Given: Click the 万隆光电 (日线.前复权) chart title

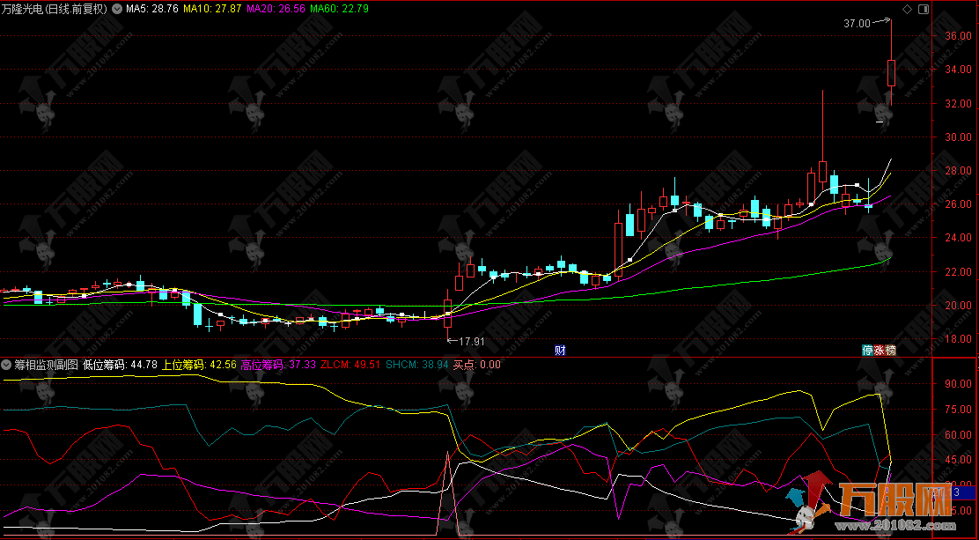Looking at the screenshot, I should [55, 9].
